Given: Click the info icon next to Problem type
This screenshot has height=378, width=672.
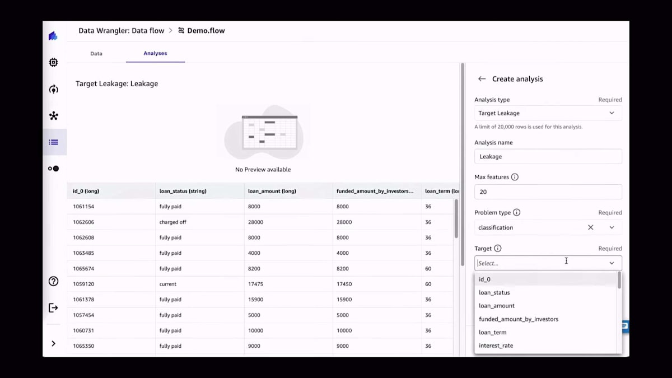Looking at the screenshot, I should pos(517,213).
